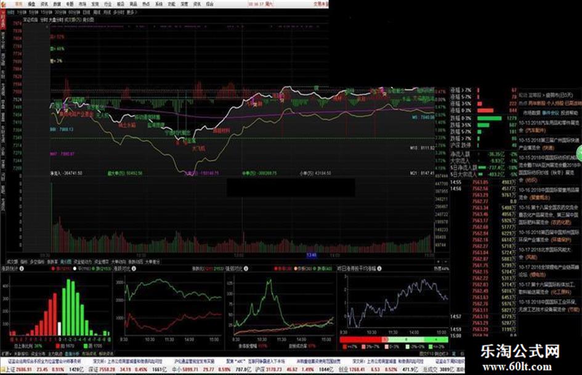
Task: Switch to 周线 chart
Action: tap(97, 12)
